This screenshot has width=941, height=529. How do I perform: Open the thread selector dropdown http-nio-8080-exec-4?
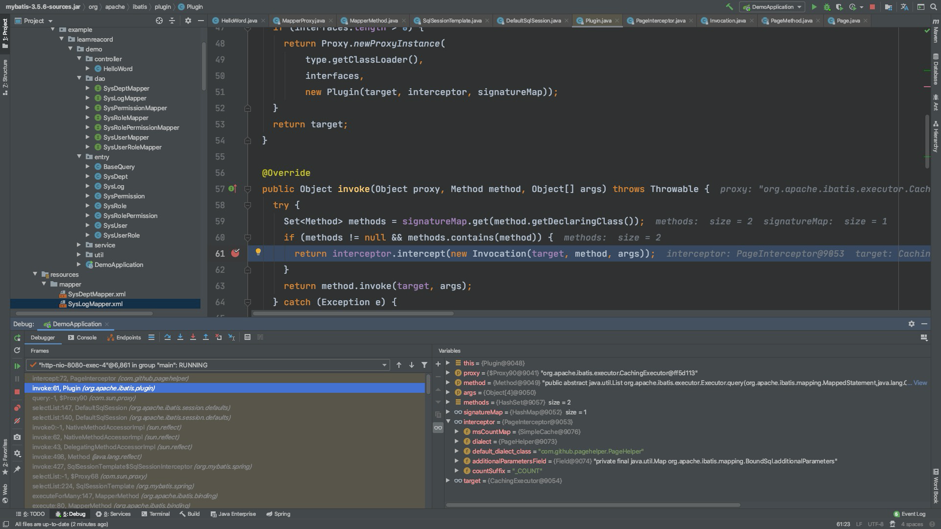tap(208, 365)
